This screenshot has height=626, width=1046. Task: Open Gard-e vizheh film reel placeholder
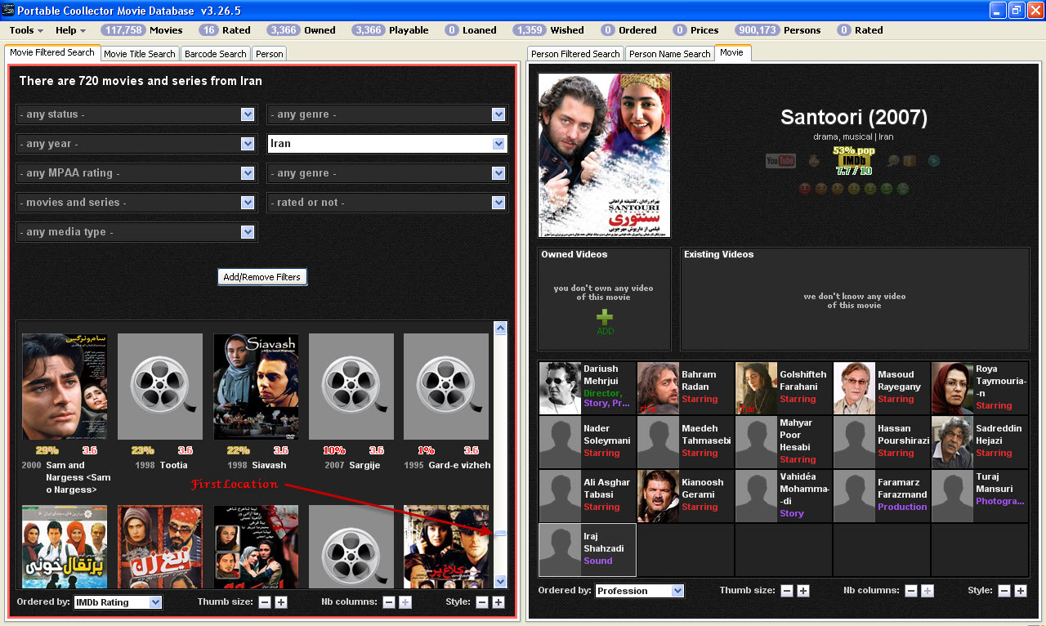point(446,387)
